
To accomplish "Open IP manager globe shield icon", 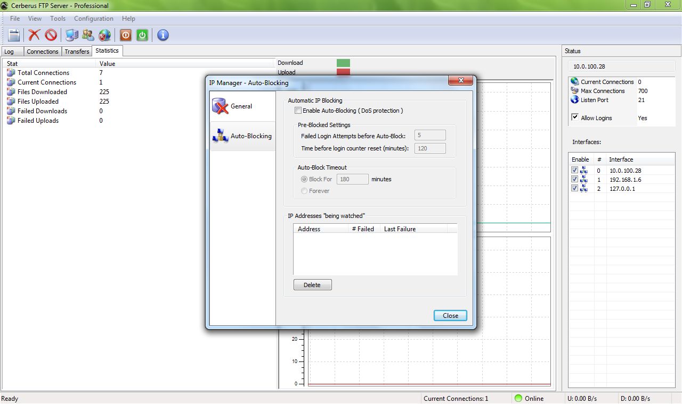I will (105, 35).
